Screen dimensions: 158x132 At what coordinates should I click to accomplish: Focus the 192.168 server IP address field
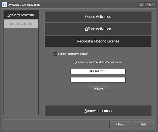[x=98, y=72]
